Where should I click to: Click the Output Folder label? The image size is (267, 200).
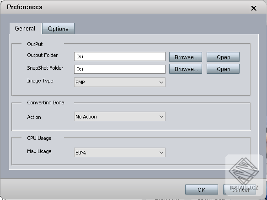pos(43,55)
